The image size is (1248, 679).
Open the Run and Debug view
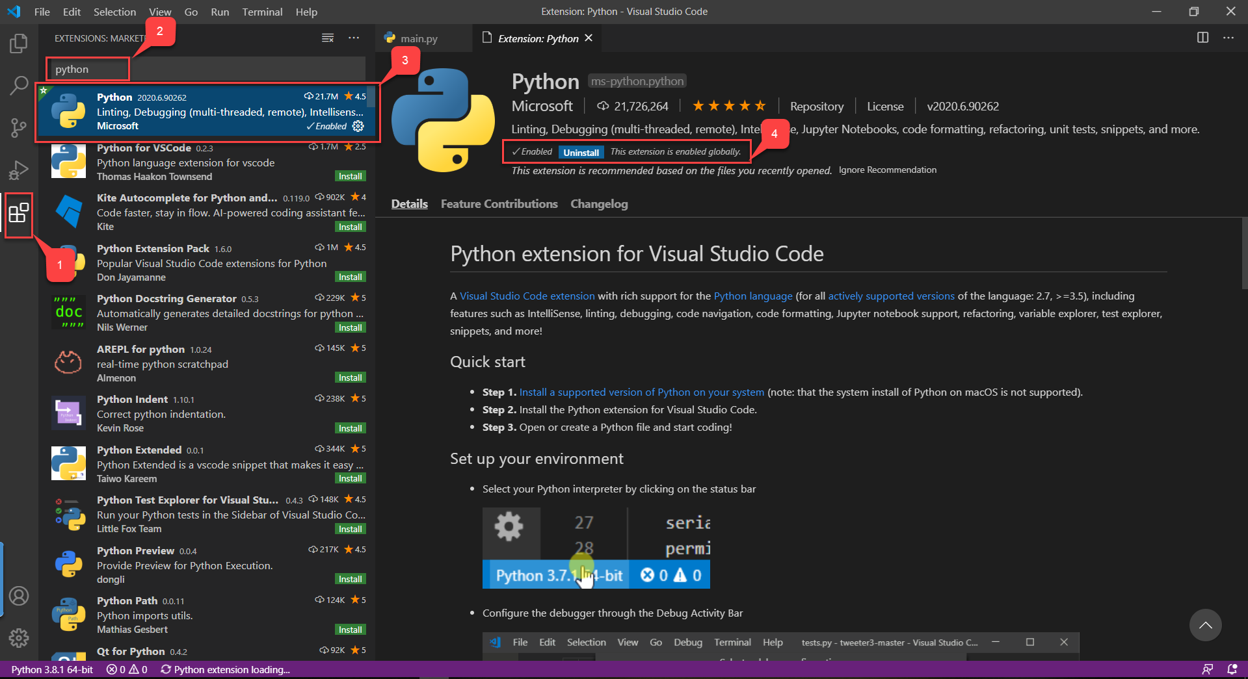coord(19,170)
